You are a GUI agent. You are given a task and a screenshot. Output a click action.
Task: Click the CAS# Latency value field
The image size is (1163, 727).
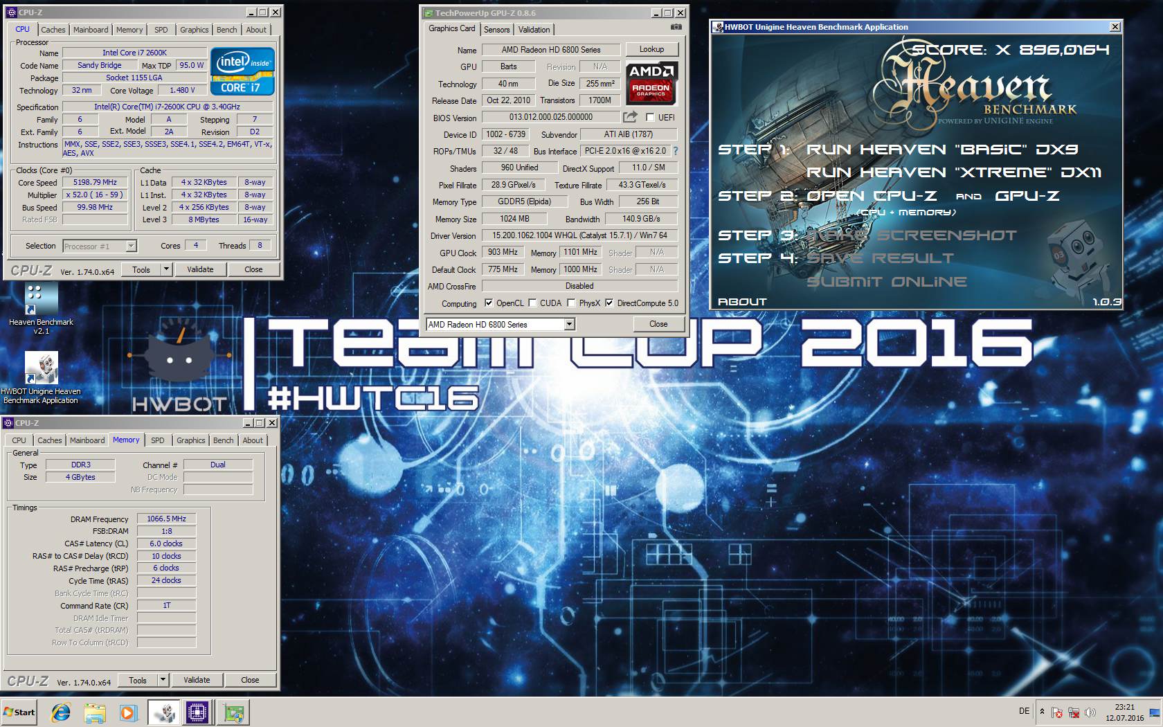[166, 544]
